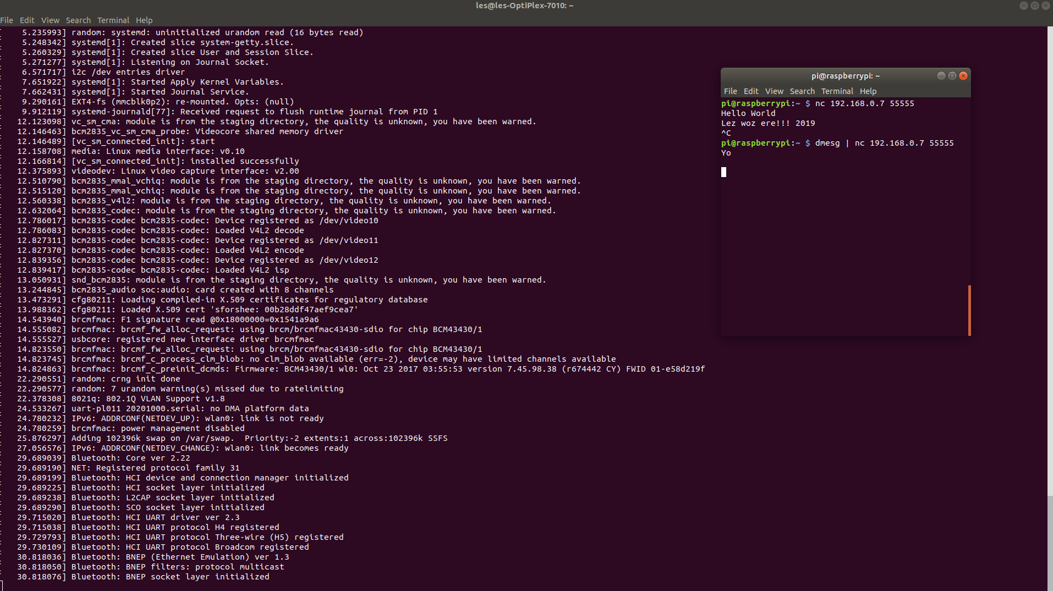Open Edit menu in raspberrypi terminal
The image size is (1053, 591).
[751, 91]
